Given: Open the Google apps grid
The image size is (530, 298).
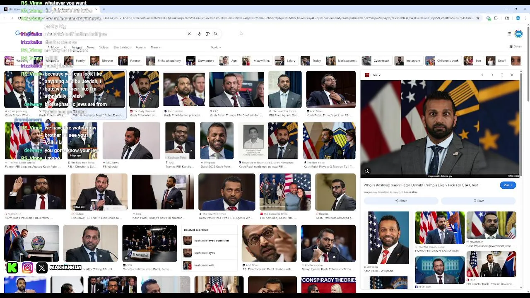Looking at the screenshot, I should [509, 34].
